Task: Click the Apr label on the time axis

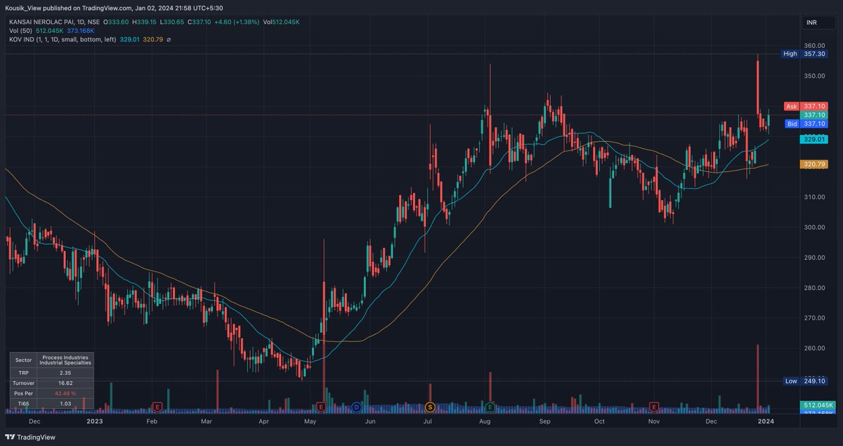Action: pos(264,421)
